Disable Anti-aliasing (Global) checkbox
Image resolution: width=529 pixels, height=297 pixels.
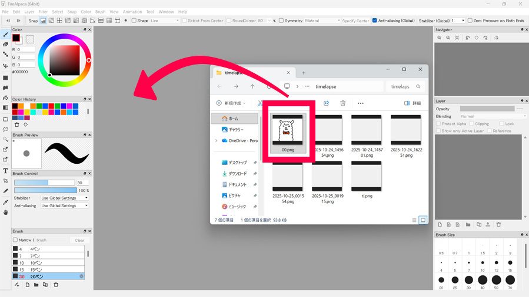coord(375,21)
